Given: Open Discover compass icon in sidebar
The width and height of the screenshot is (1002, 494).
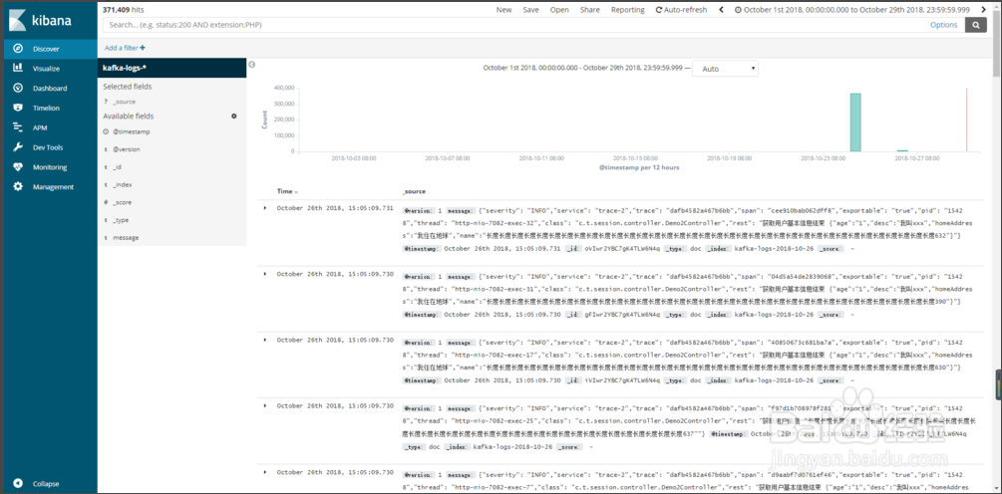Looking at the screenshot, I should click(18, 49).
